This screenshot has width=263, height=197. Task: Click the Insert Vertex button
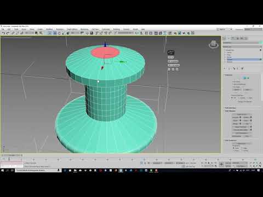point(242,114)
